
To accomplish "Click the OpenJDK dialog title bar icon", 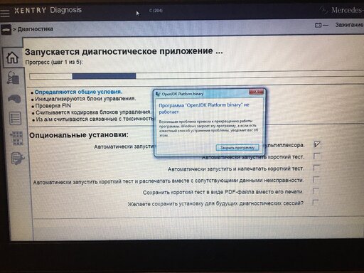I will (x=158, y=94).
